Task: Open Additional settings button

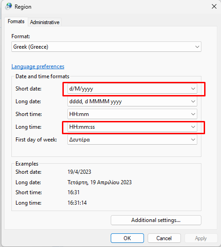Action: point(156,220)
